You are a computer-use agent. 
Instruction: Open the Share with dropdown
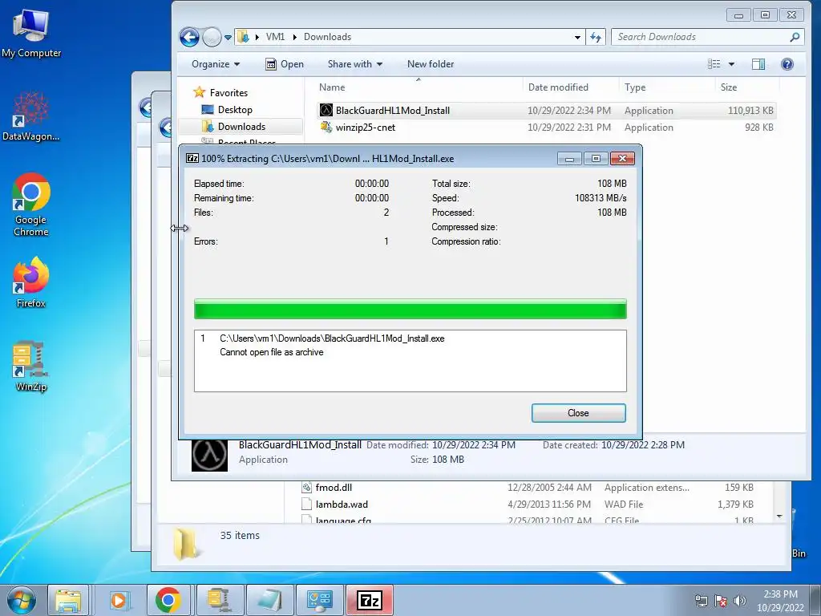[x=355, y=64]
